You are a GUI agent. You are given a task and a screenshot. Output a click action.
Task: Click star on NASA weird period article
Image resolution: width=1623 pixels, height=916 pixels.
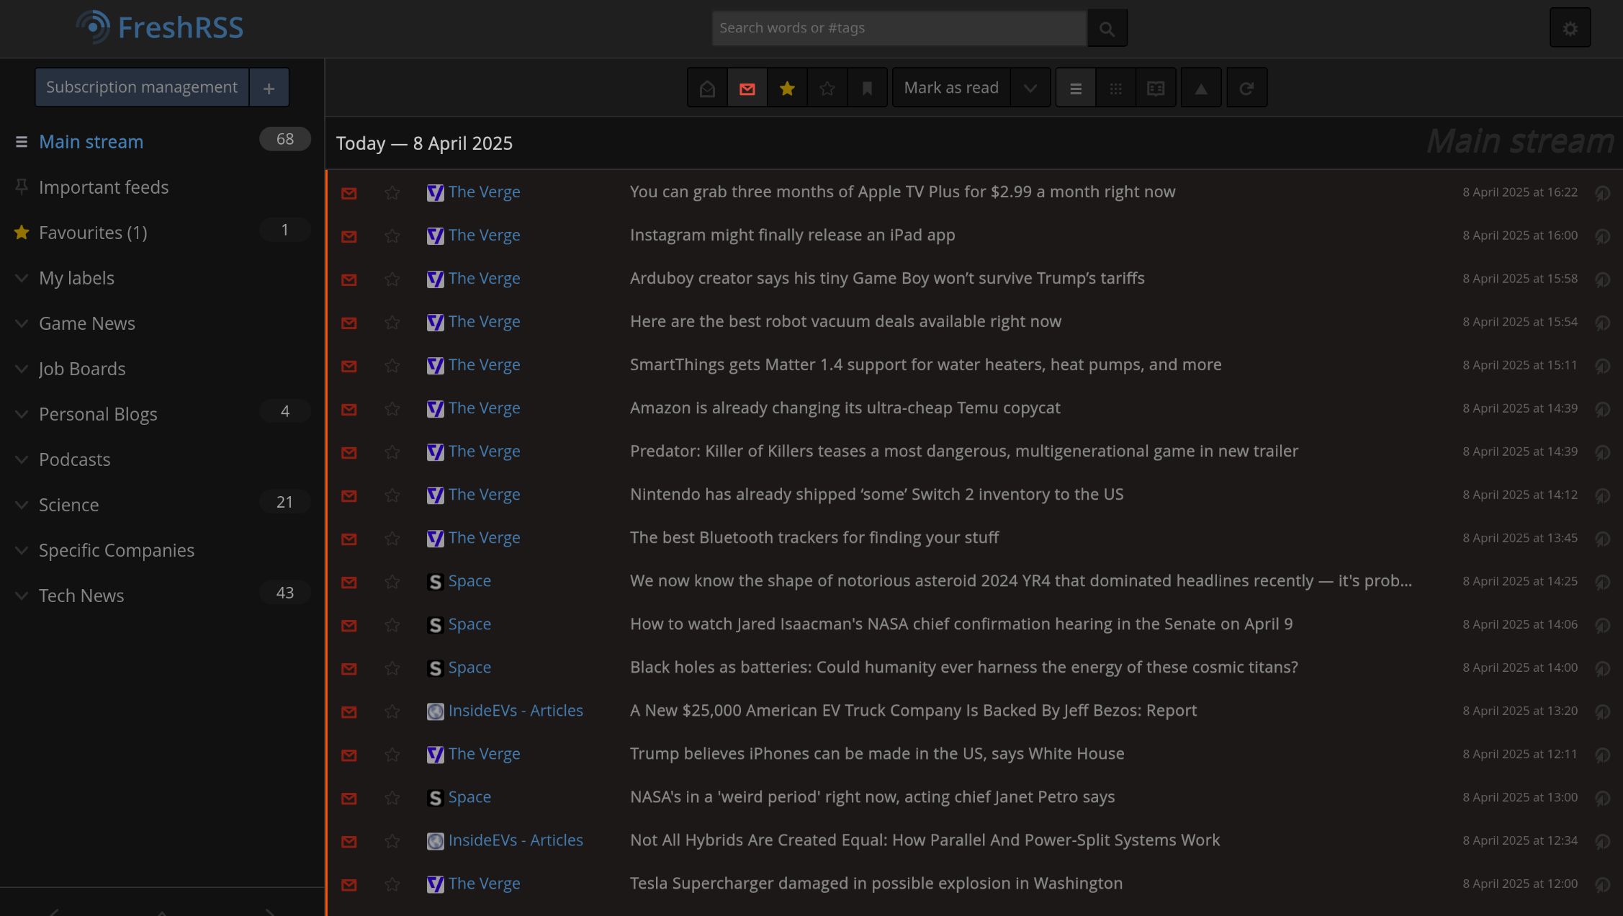[392, 798]
